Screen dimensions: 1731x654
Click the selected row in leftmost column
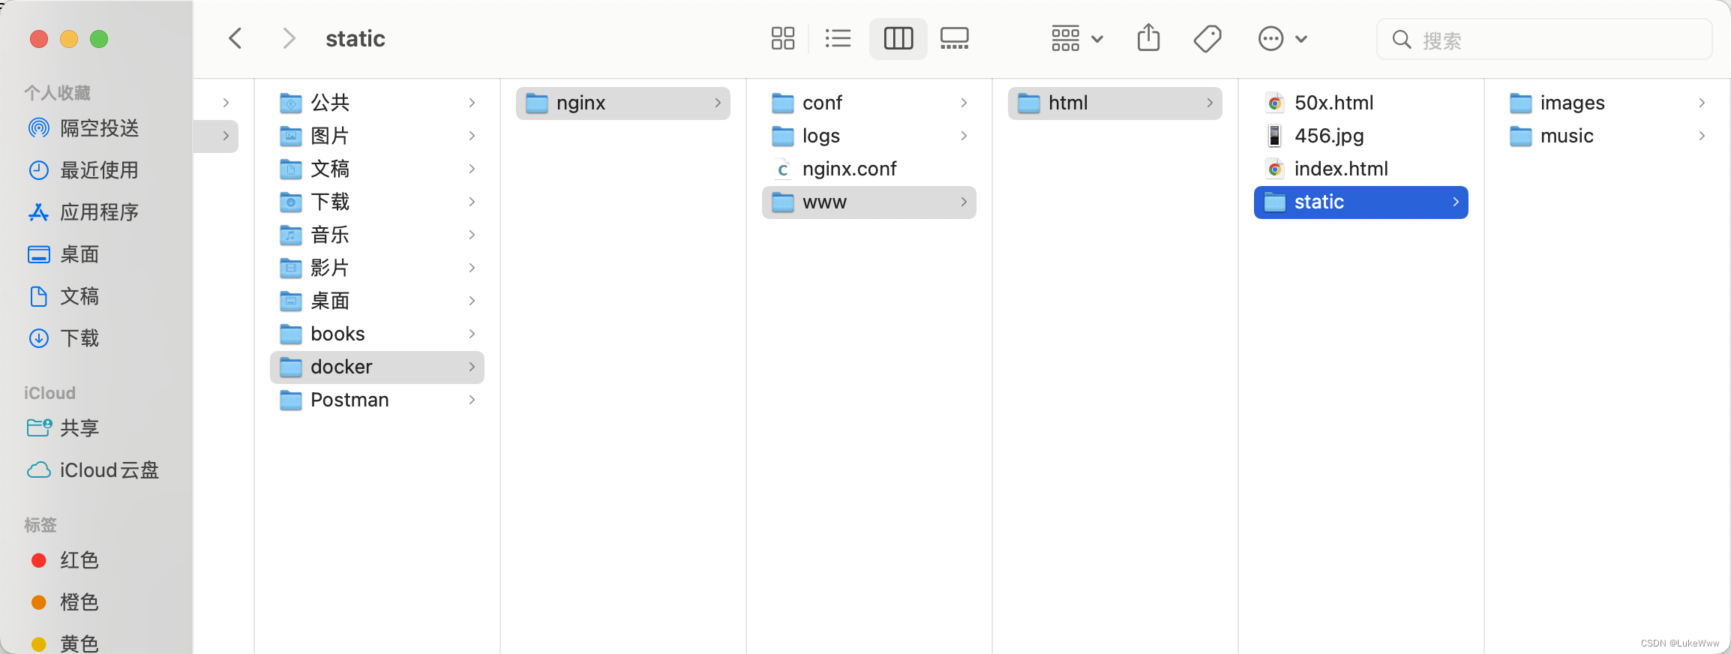pos(216,136)
